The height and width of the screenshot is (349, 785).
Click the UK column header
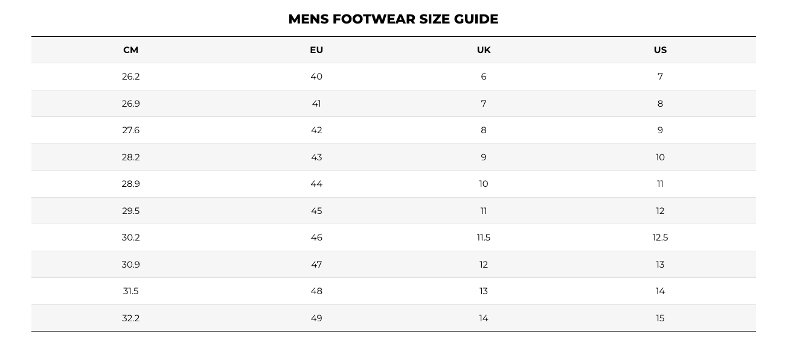coord(484,50)
